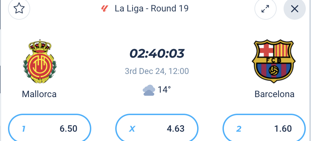Image resolution: width=311 pixels, height=141 pixels.
Task: Expand match view with diagonal arrows icon
Action: tap(266, 9)
